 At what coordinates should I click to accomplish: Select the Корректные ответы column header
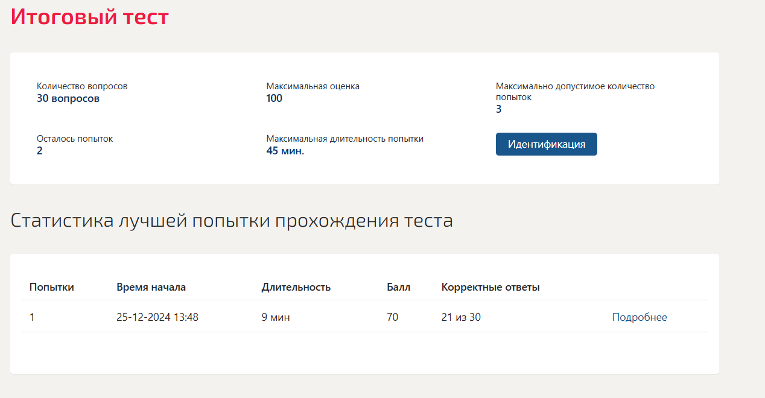click(490, 287)
